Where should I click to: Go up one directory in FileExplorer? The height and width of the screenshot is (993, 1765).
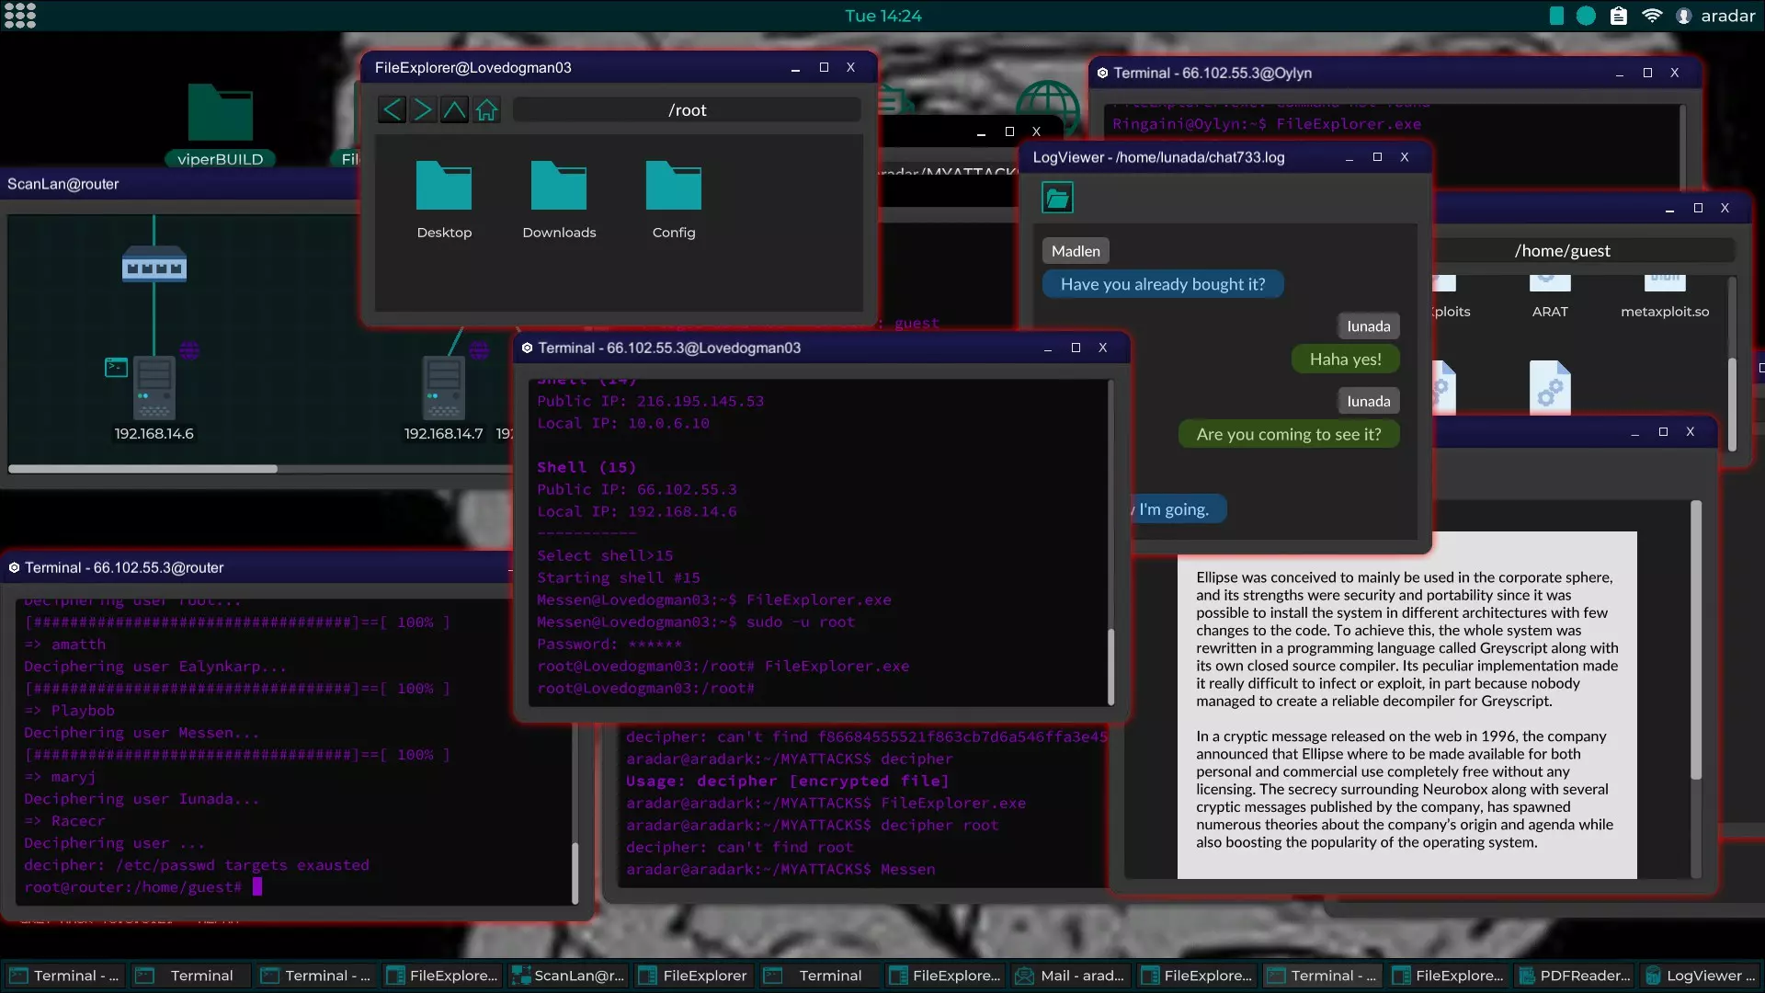coord(454,110)
